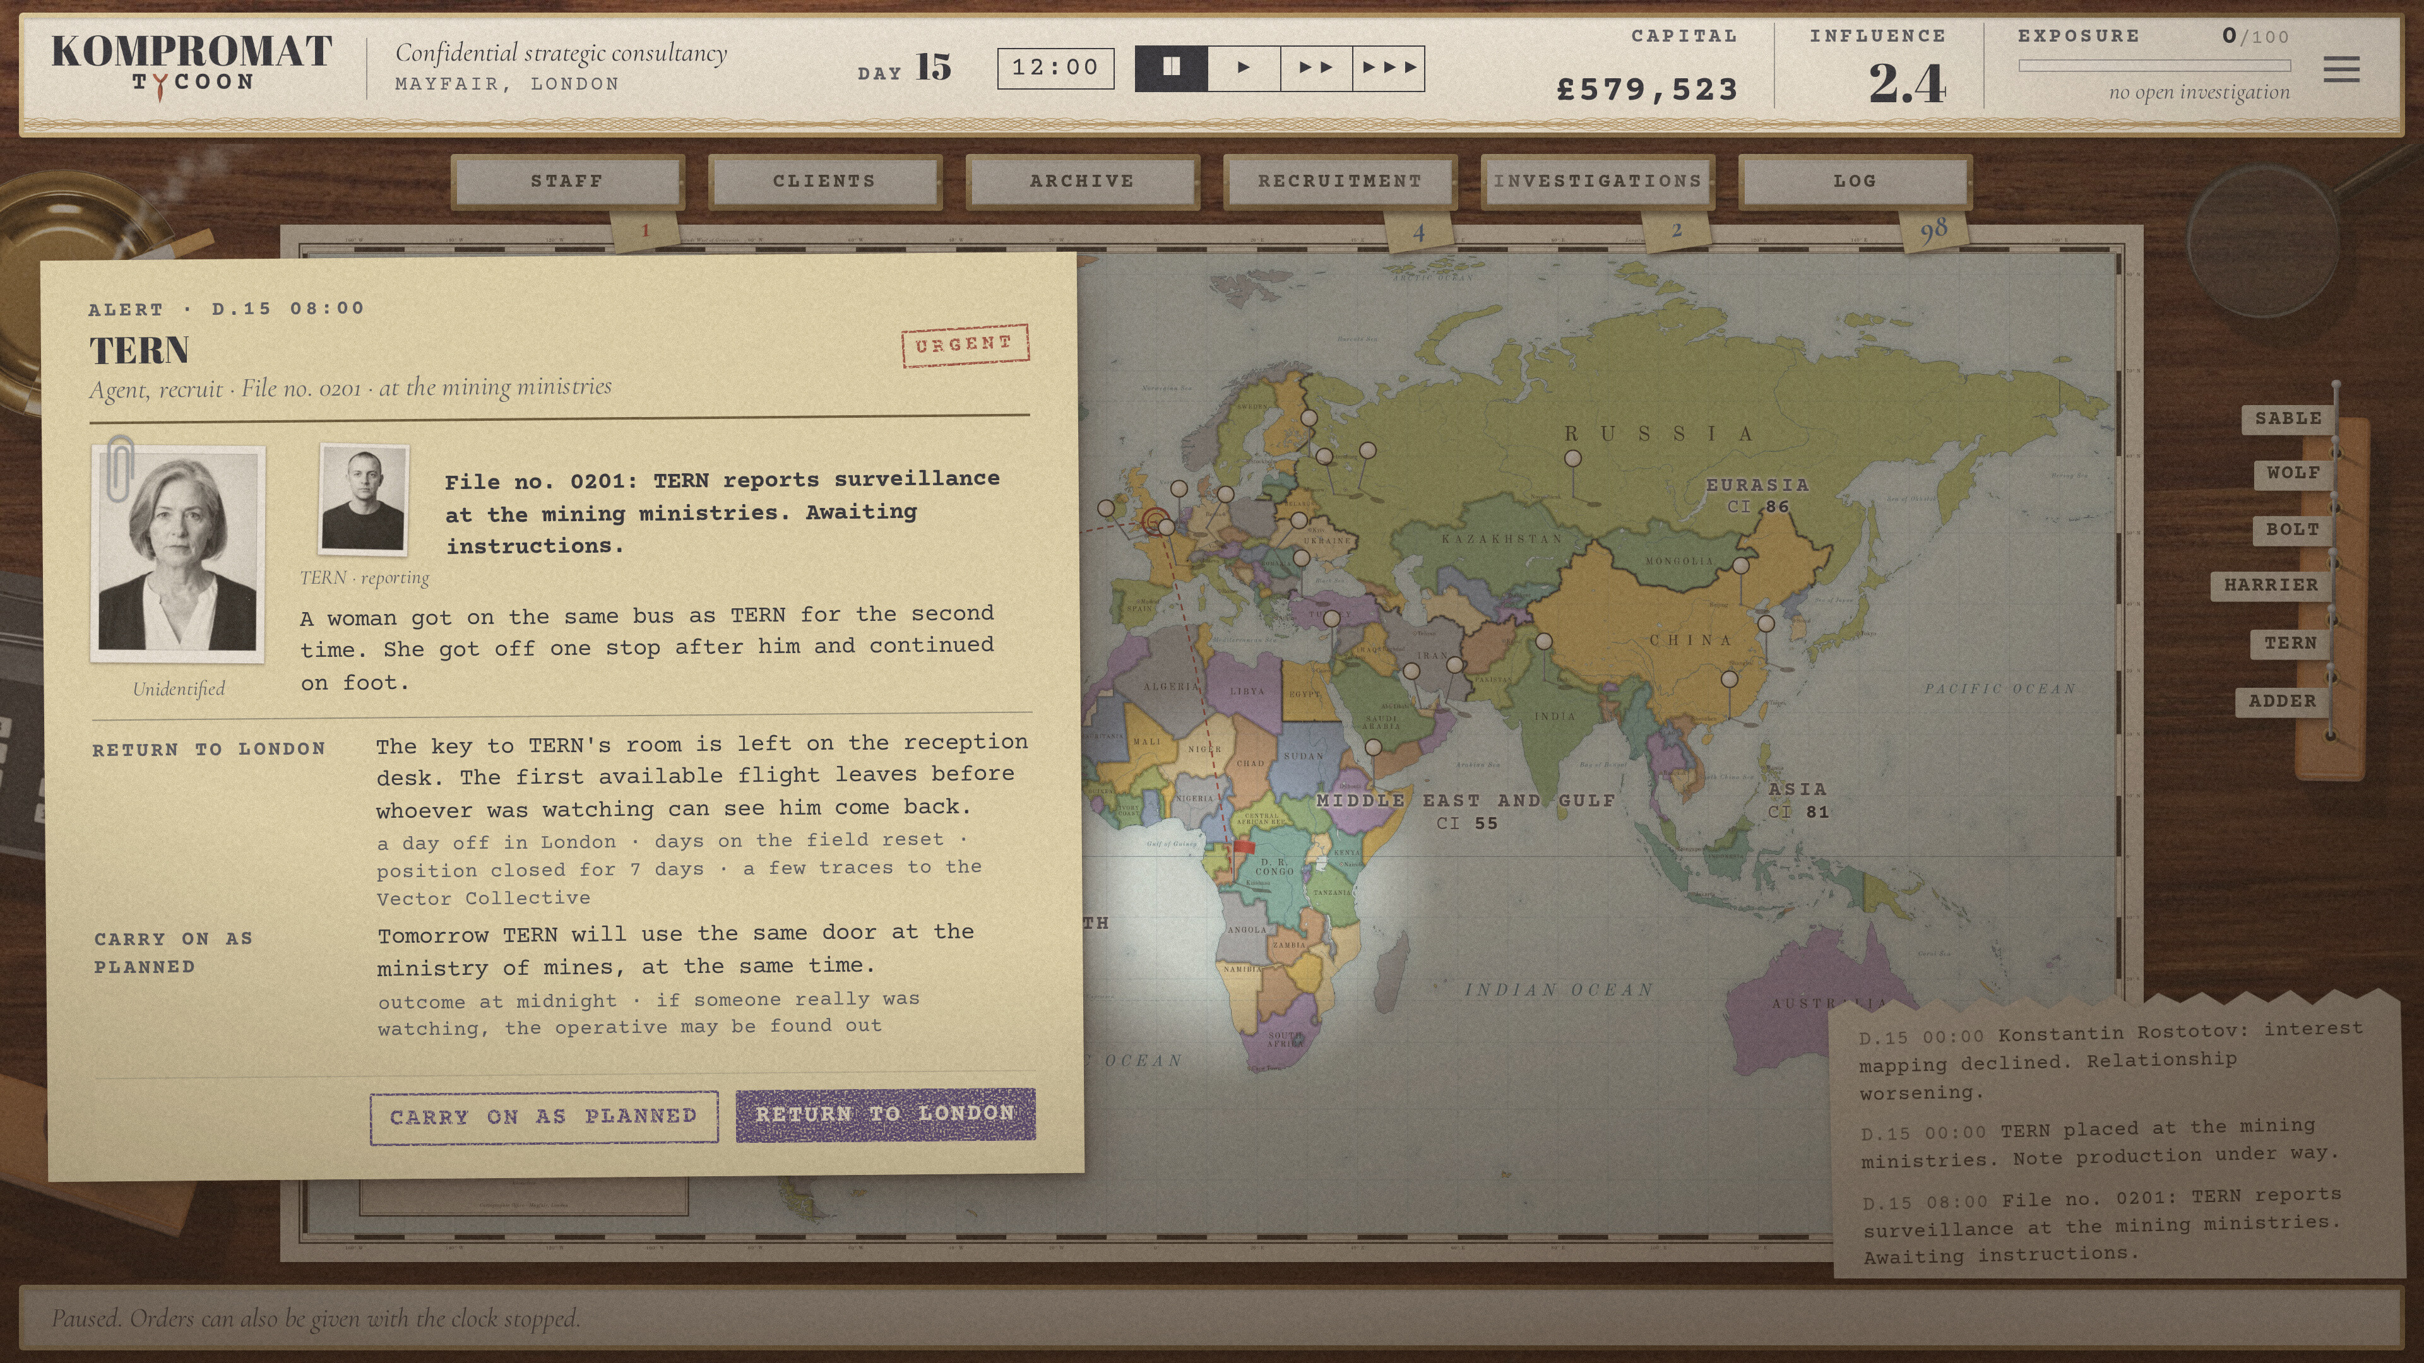The width and height of the screenshot is (2424, 1363).
Task: Click the Capital amount £579,523
Action: (1647, 90)
